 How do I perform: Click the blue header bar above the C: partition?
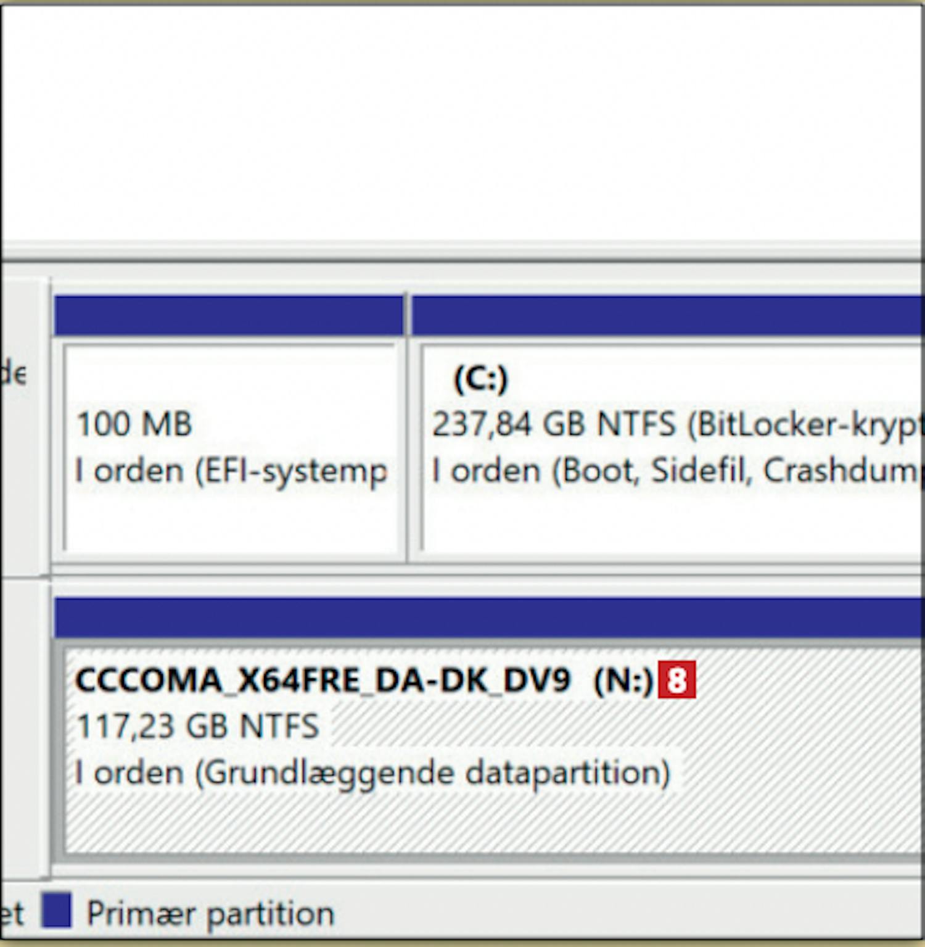(x=666, y=315)
